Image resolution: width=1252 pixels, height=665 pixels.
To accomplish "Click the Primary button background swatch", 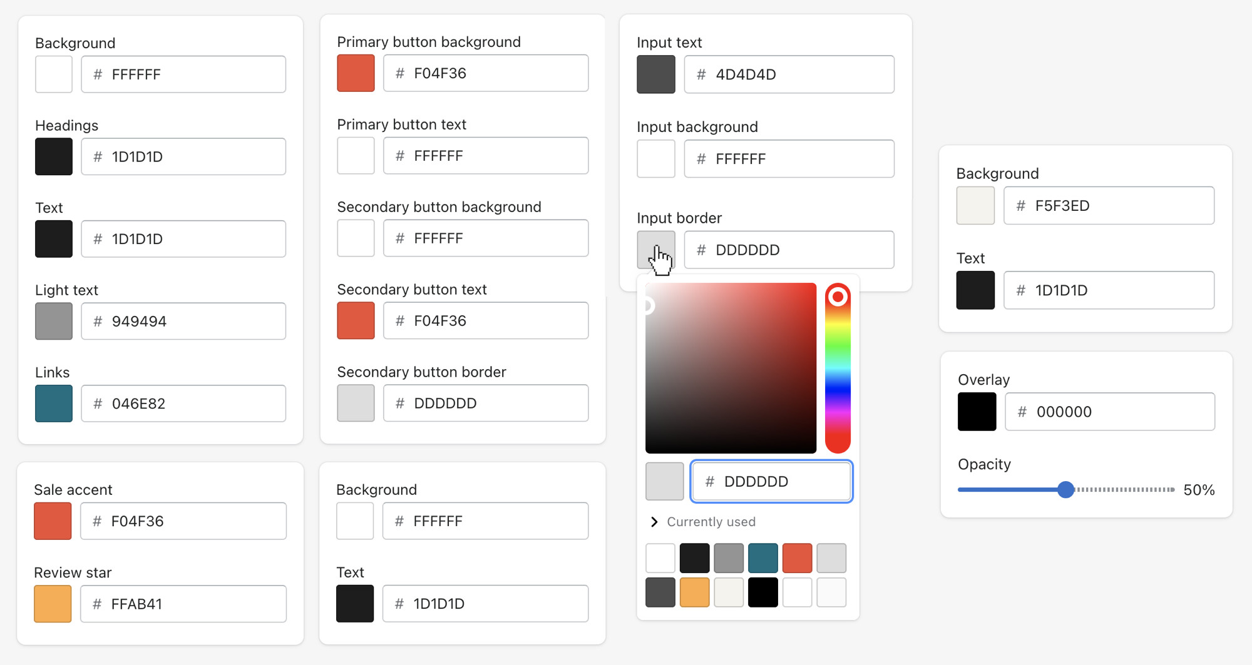I will coord(356,73).
